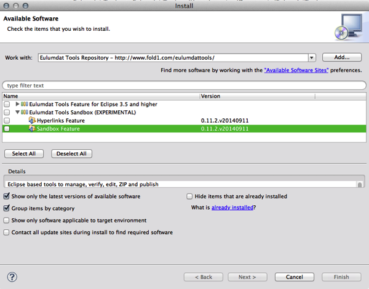Screen dimensions: 369x289
Task: Click the Sandbox Feature plugin icon
Action: click(x=32, y=129)
